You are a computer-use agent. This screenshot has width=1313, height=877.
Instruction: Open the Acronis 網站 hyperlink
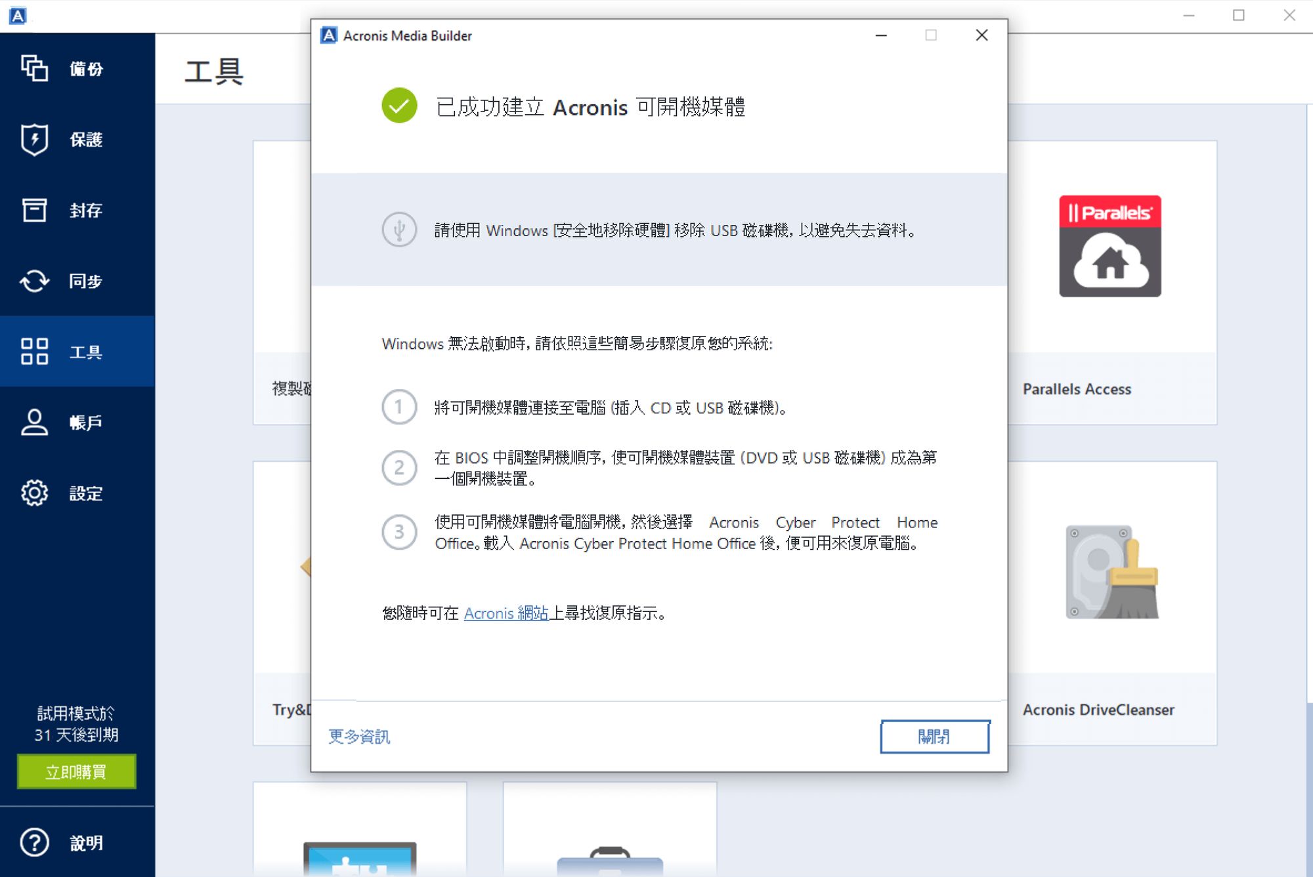[506, 613]
